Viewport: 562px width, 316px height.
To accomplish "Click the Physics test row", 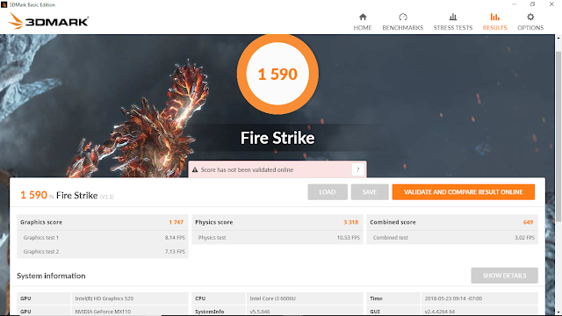I will [277, 238].
